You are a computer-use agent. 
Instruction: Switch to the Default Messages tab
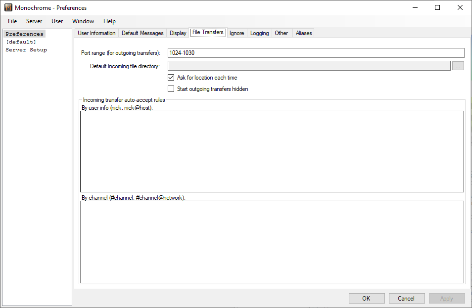point(142,33)
